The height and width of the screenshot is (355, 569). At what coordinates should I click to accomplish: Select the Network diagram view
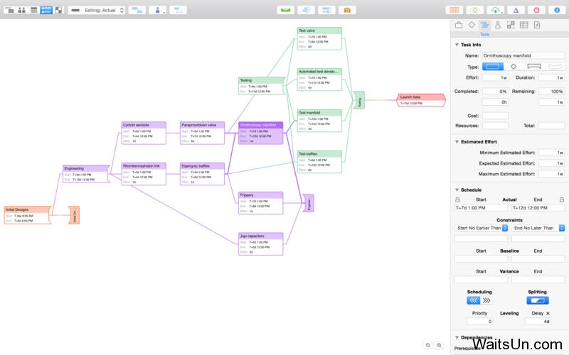pos(46,10)
